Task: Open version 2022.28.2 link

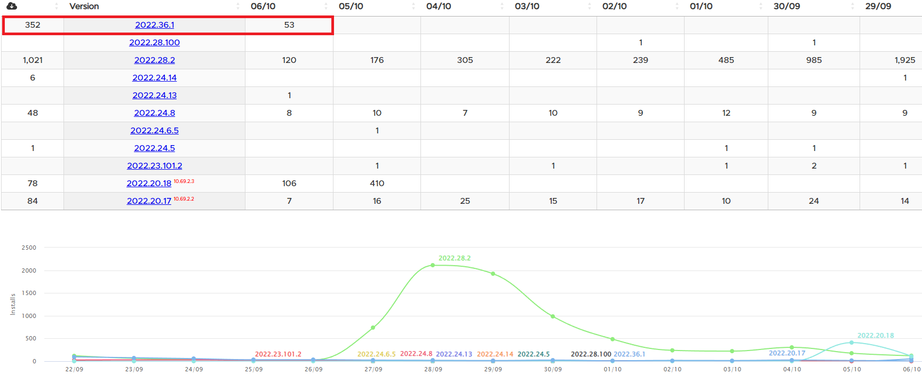Action: (x=154, y=60)
